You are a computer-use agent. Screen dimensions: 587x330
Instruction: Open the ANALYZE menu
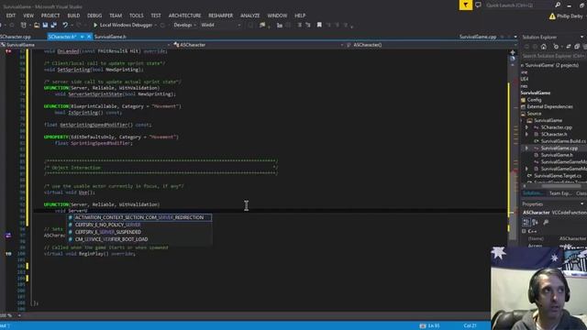(250, 16)
